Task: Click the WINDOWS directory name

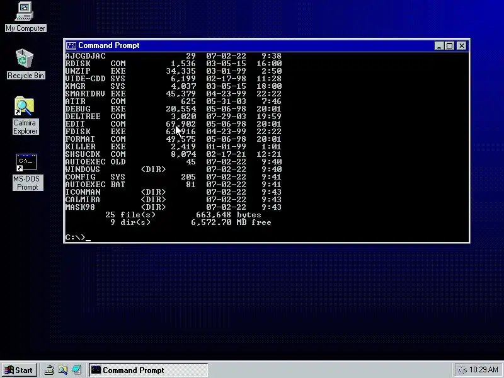Action: click(x=83, y=169)
